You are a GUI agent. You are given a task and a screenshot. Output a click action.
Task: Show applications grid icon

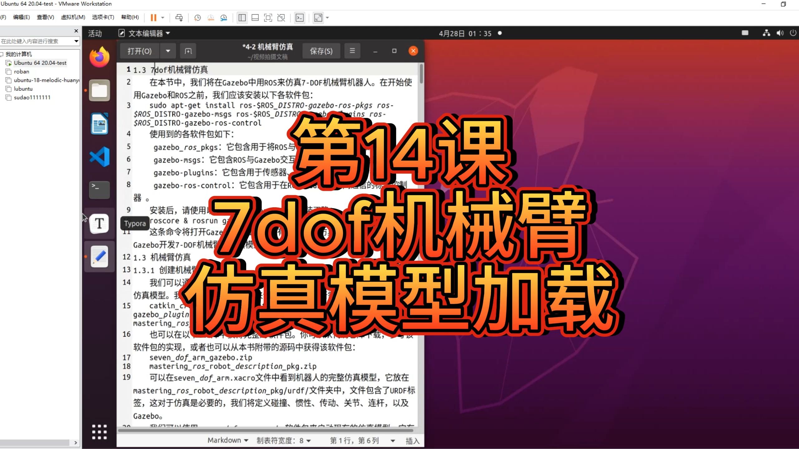pyautogui.click(x=99, y=432)
